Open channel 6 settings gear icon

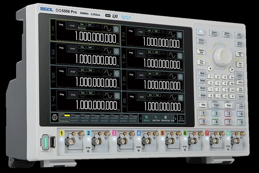(x=180, y=77)
